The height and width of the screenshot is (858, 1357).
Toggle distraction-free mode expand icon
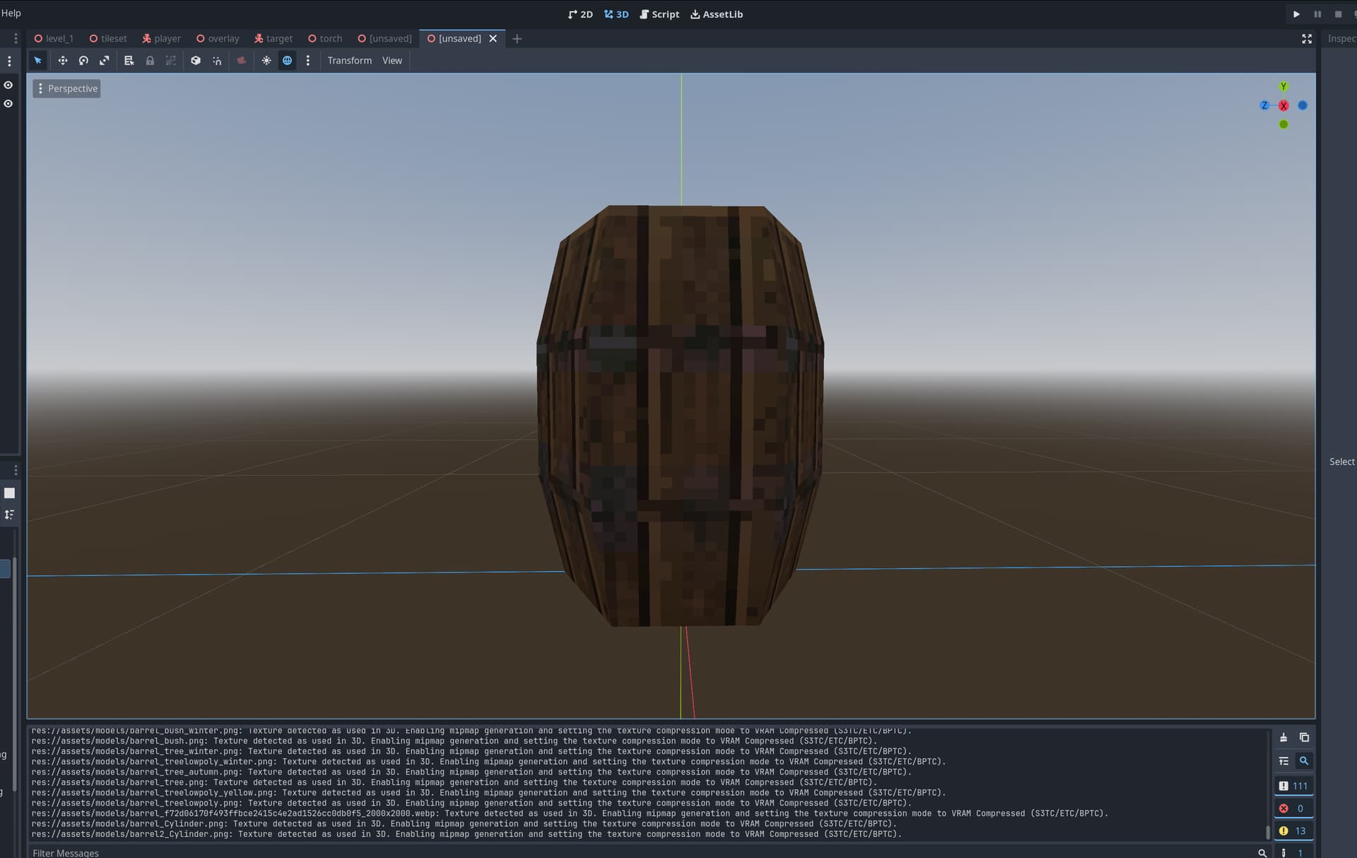pyautogui.click(x=1307, y=39)
